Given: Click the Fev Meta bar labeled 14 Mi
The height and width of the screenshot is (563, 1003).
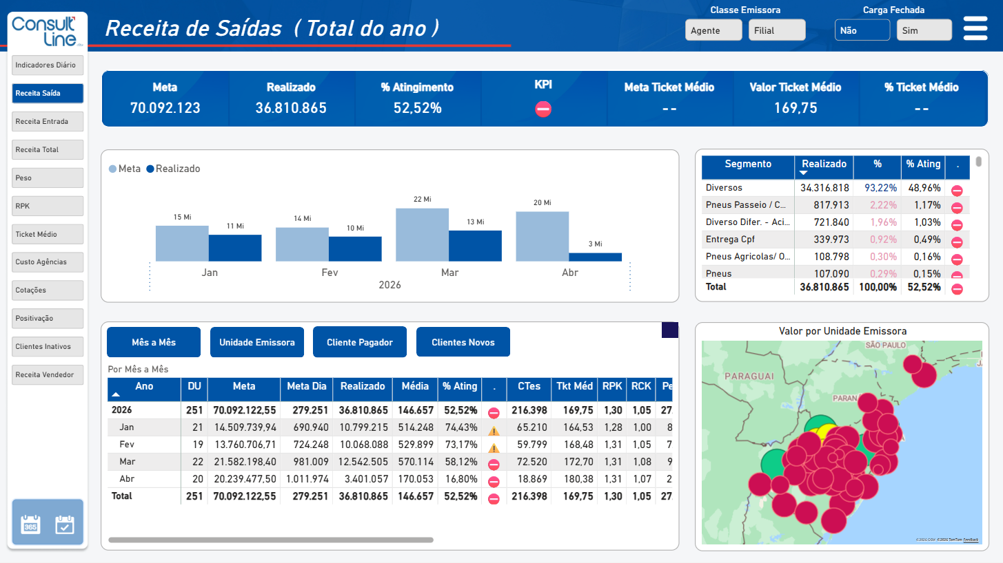Looking at the screenshot, I should pos(302,244).
